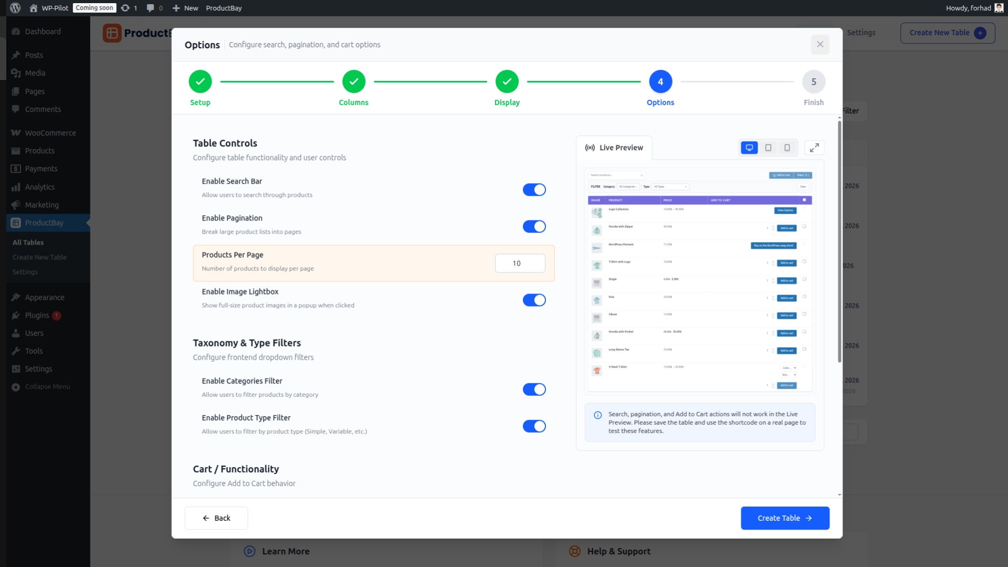Toggle Enable Pagination switch
The height and width of the screenshot is (567, 1008).
(534, 226)
